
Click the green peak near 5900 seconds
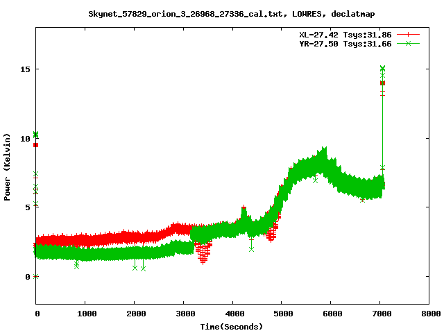(x=323, y=150)
